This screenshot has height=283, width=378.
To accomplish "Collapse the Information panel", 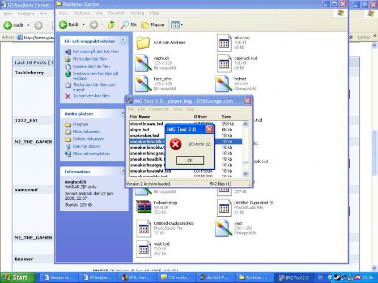I will pos(123,171).
